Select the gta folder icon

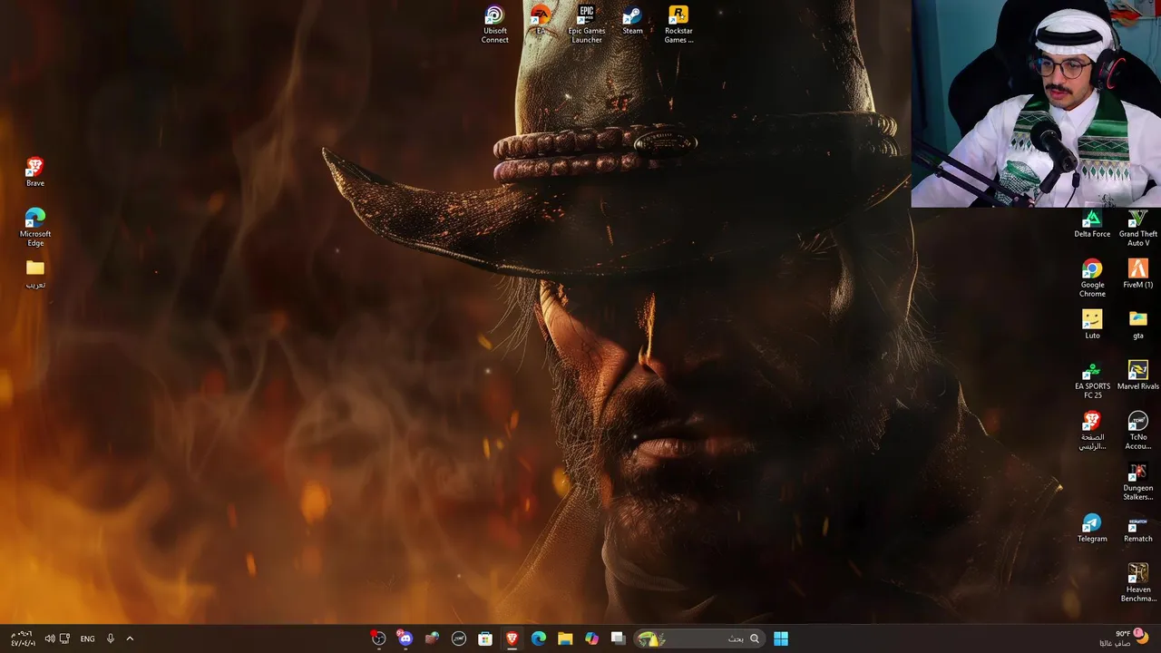coord(1137,325)
